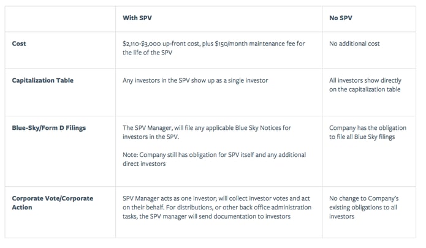The width and height of the screenshot is (426, 248).
Task: Click 'No change to Company's existing obligations' text
Action: click(x=363, y=208)
